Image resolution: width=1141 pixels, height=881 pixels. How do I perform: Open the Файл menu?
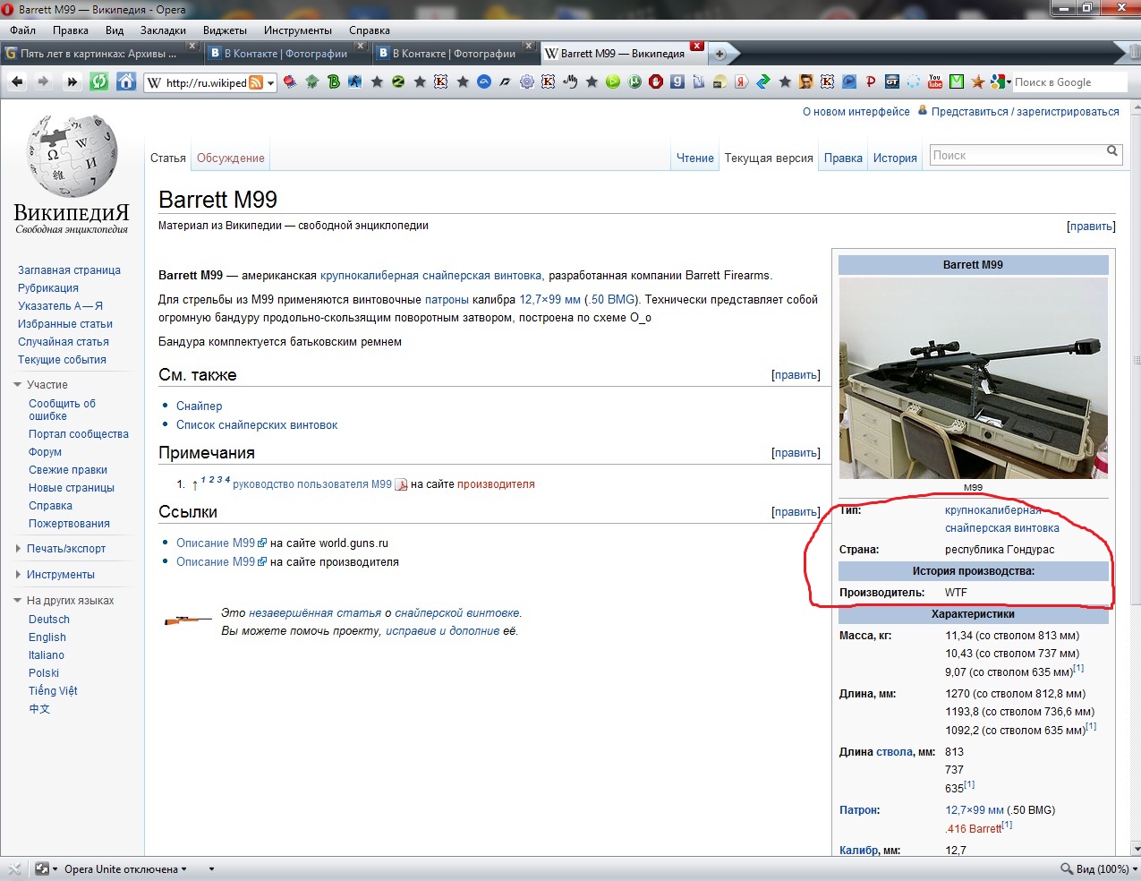click(23, 30)
